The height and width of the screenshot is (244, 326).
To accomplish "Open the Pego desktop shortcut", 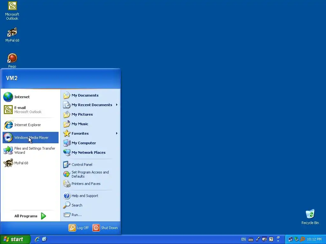I will (x=12, y=60).
